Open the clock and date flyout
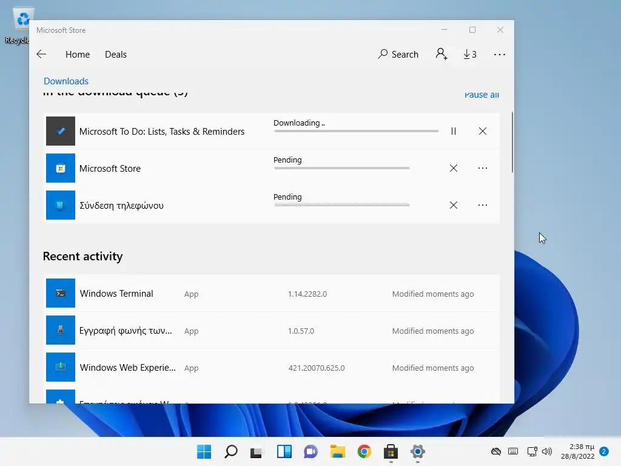The width and height of the screenshot is (621, 466). tap(578, 451)
